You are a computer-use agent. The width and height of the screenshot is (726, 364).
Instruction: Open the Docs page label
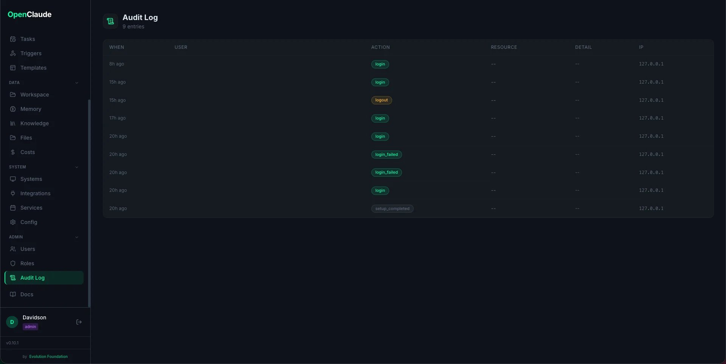(x=27, y=294)
